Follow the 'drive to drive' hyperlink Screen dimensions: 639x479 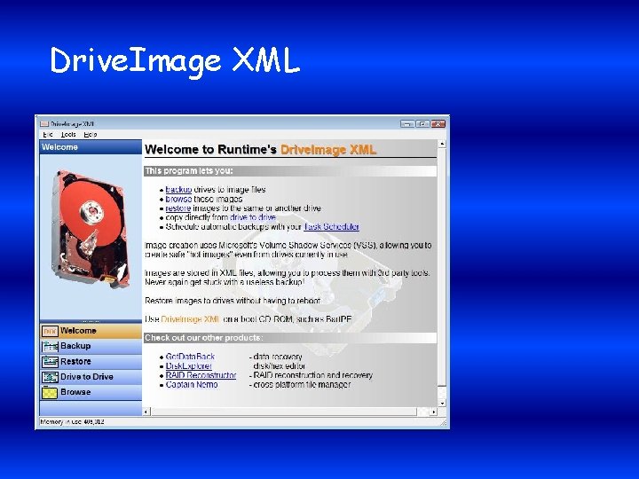[253, 217]
